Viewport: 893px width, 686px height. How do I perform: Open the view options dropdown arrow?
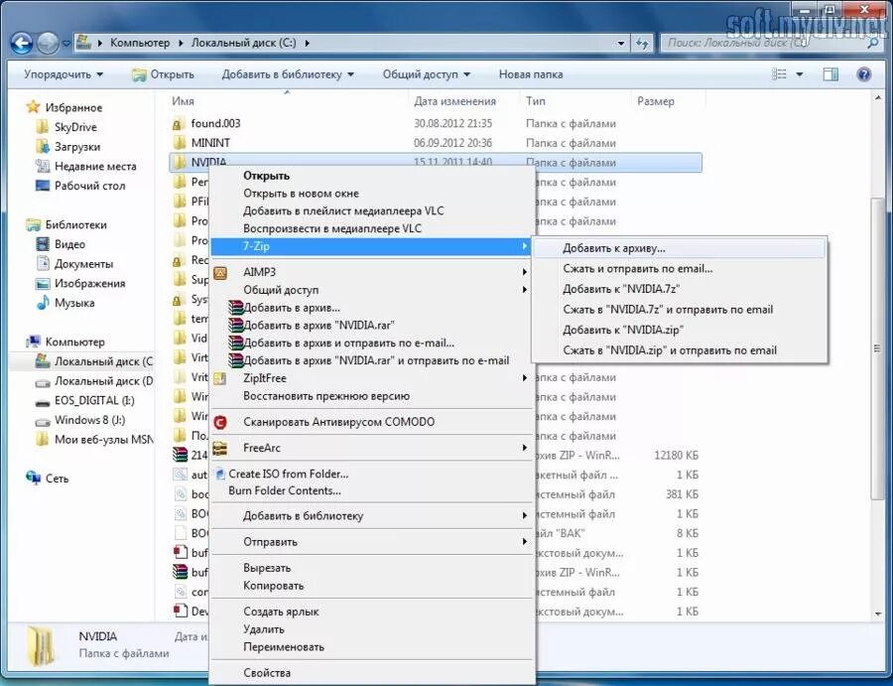[799, 74]
